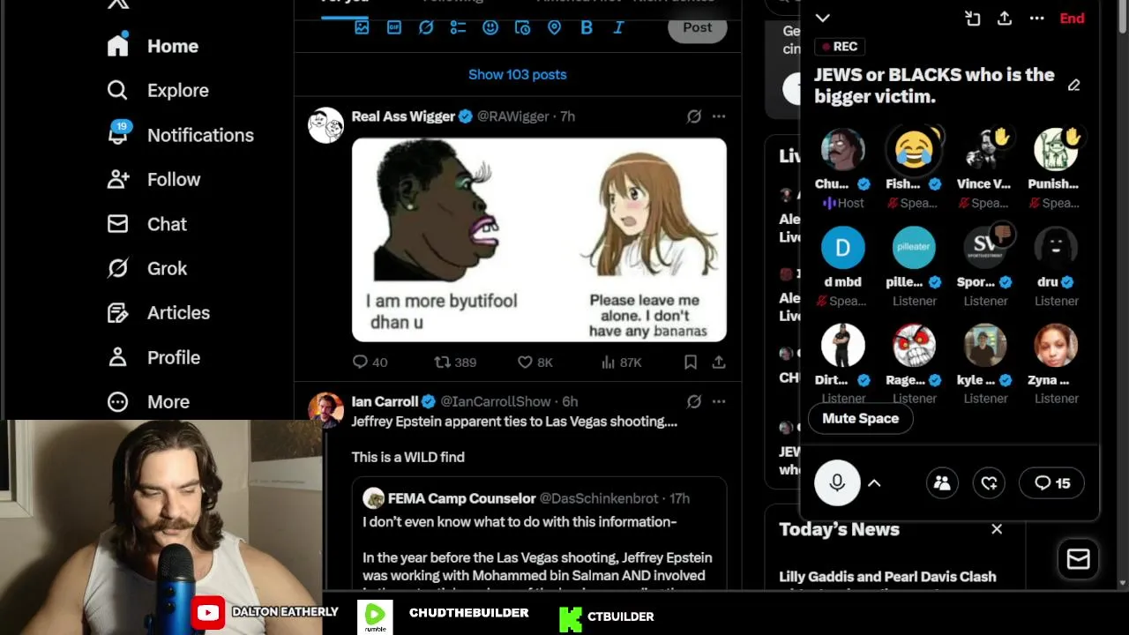
Task: Reply to the RAWigger post with 40 replies
Action: point(370,362)
